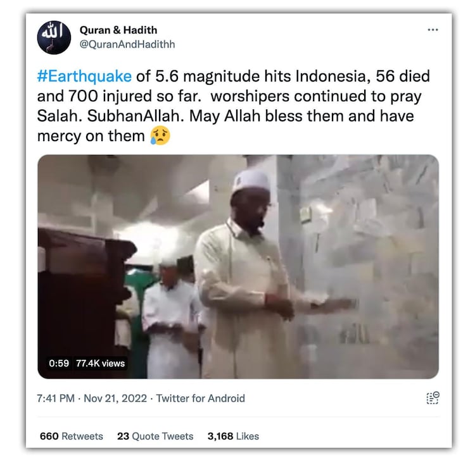Click the Twitter for Android source label
475x463 pixels.
pos(200,398)
